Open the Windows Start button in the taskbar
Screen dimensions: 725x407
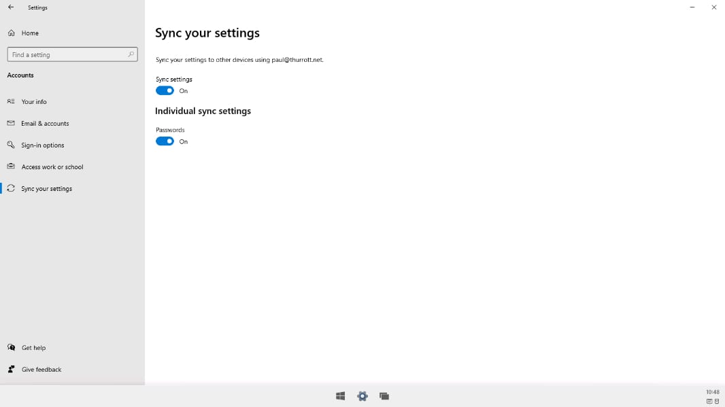[340, 396]
